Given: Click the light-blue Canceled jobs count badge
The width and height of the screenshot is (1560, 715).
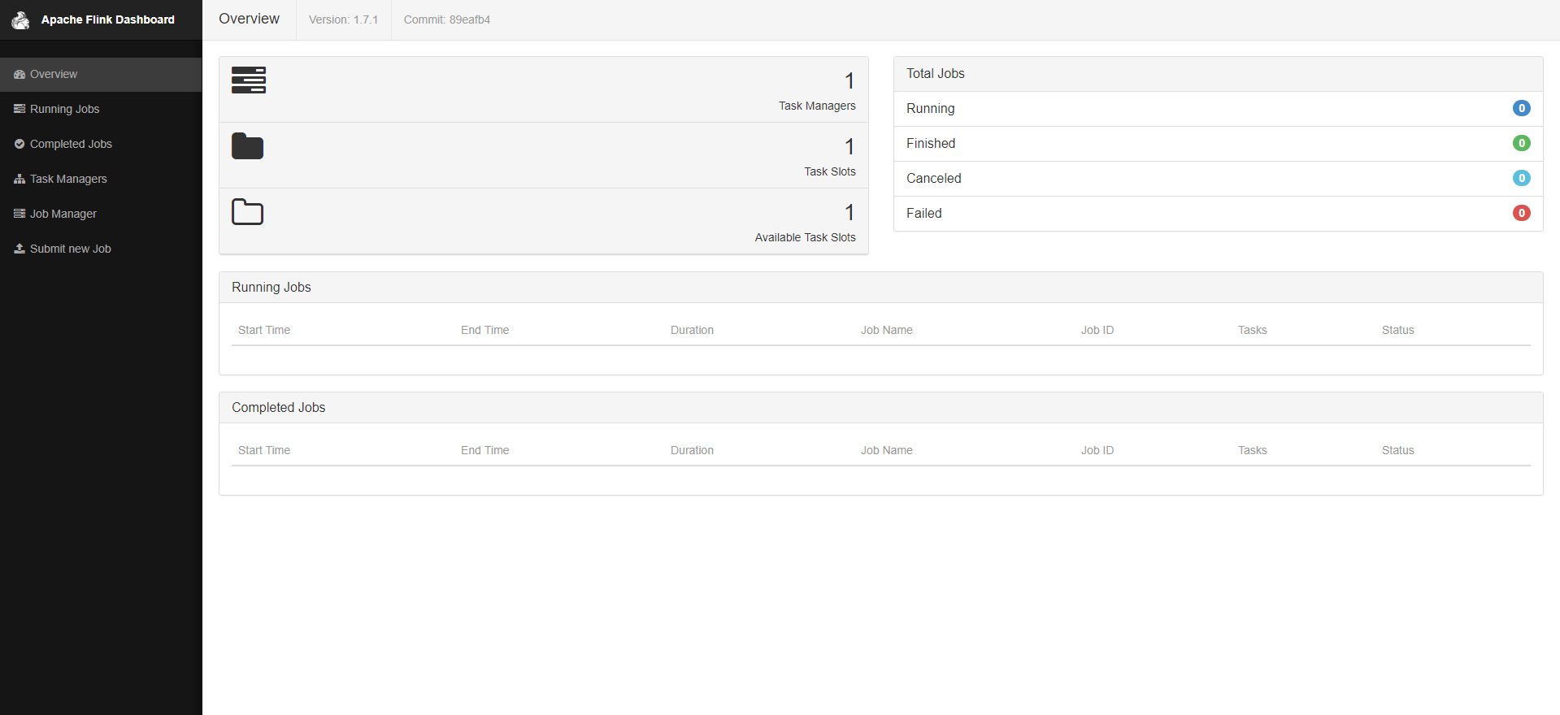Looking at the screenshot, I should (1521, 178).
